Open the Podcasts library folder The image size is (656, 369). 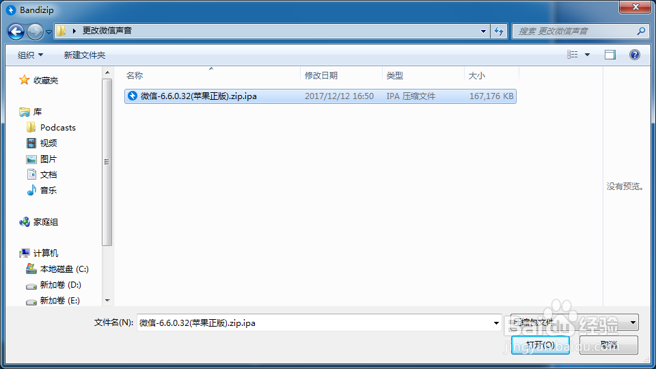tap(57, 128)
